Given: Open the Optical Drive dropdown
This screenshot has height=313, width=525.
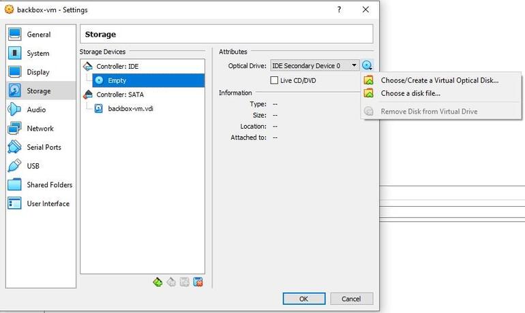Looking at the screenshot, I should pyautogui.click(x=315, y=65).
